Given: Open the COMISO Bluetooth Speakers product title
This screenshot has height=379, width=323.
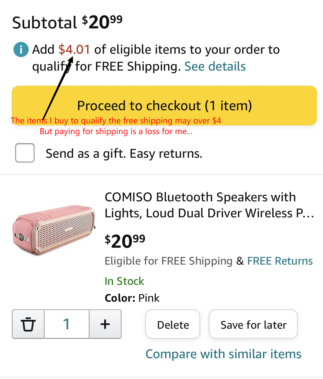Looking at the screenshot, I should pos(209,205).
